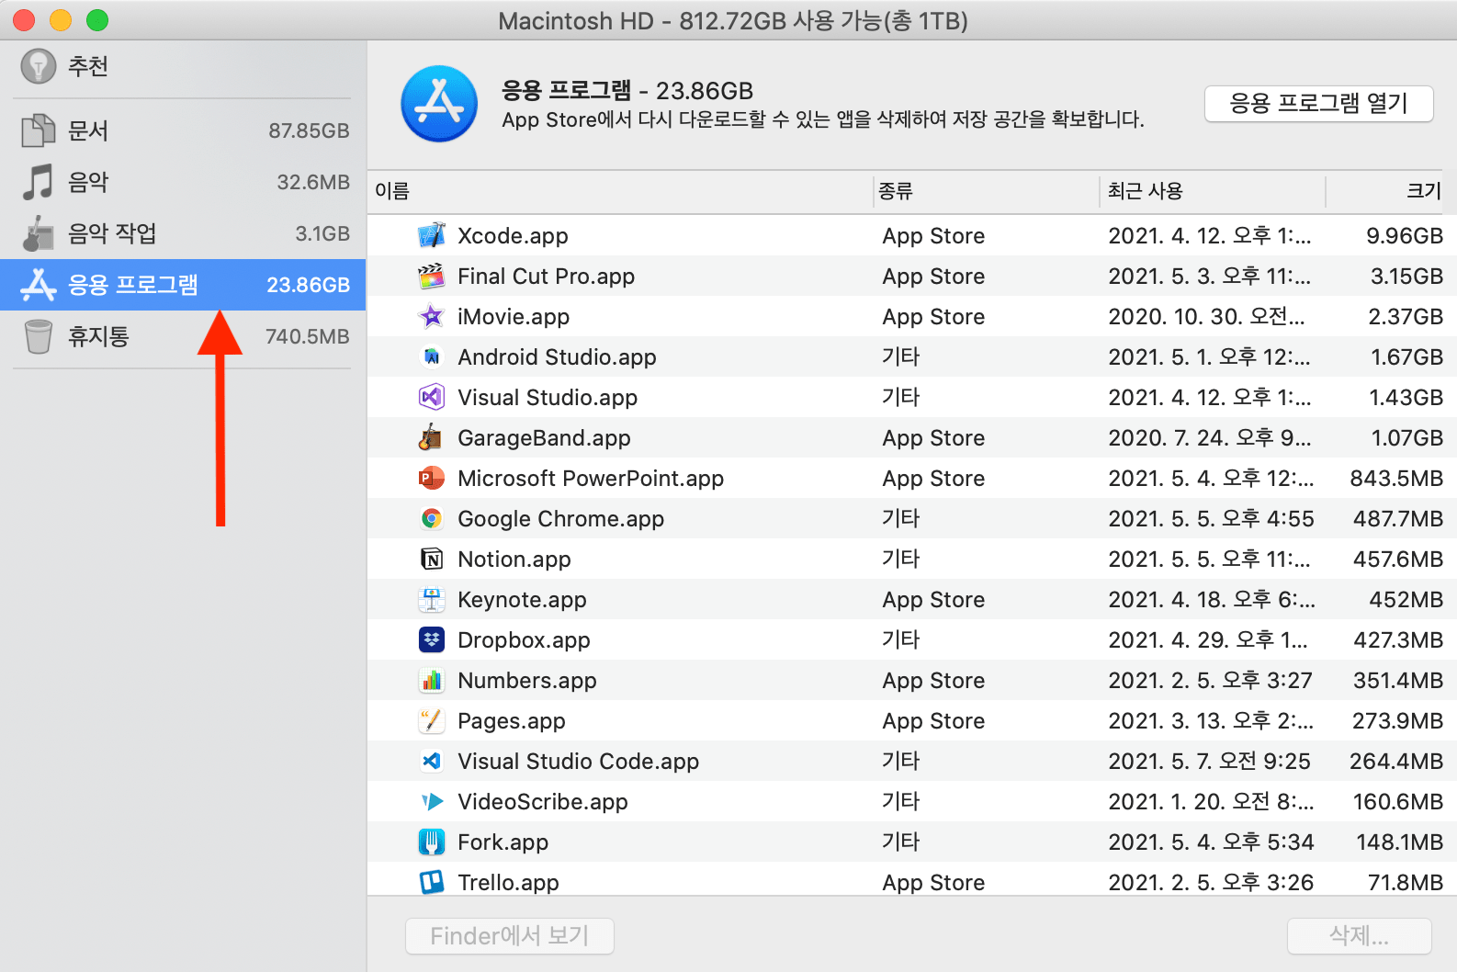Select Android Studio.app file name
Viewport: 1457px width, 972px height.
557,357
